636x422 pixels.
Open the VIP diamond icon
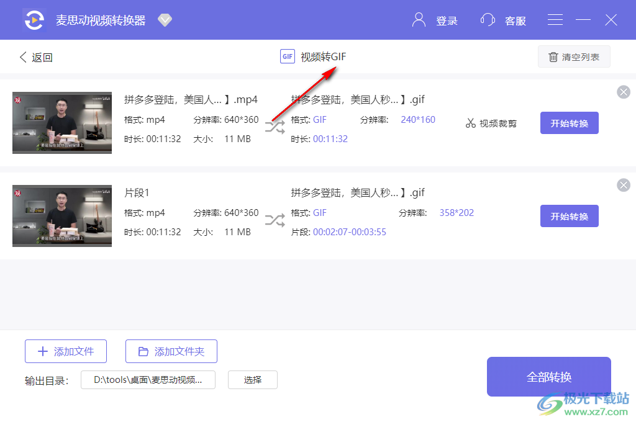tap(165, 20)
